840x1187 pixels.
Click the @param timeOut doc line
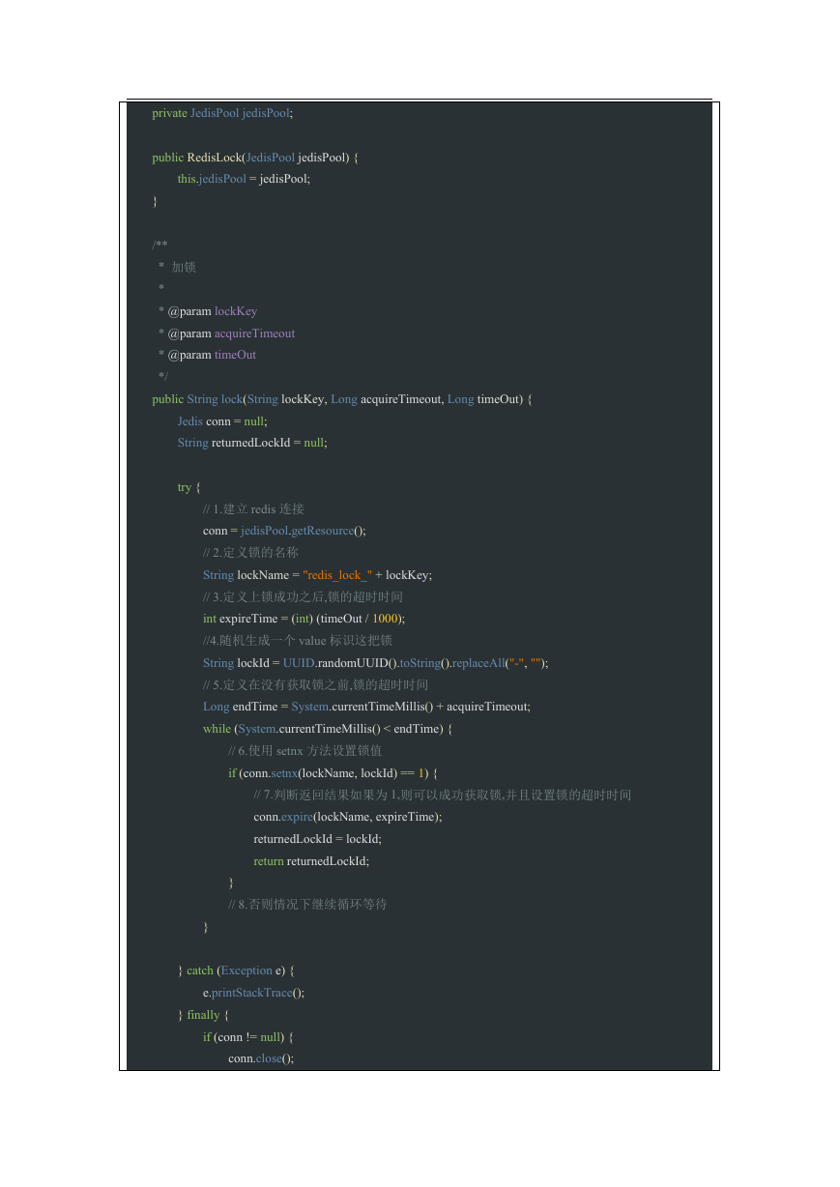(x=208, y=355)
